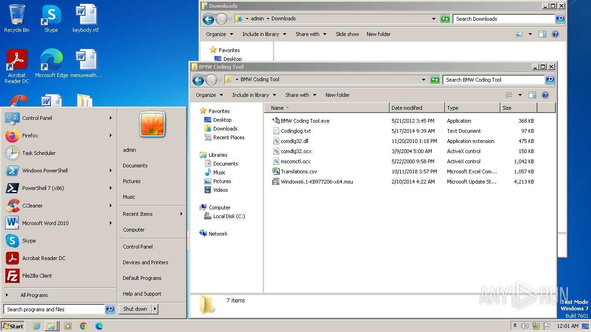Expand Firefox jump list arrow
This screenshot has height=332, width=591.
click(x=111, y=136)
